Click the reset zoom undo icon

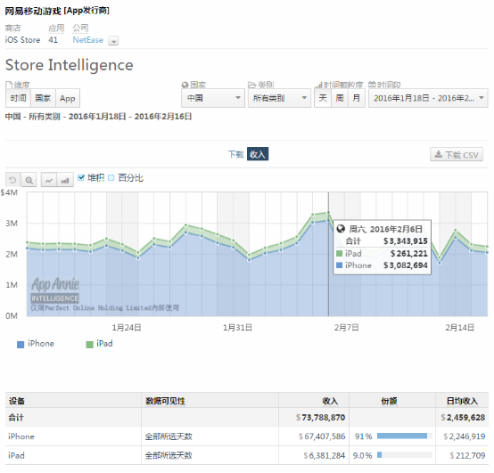click(12, 180)
